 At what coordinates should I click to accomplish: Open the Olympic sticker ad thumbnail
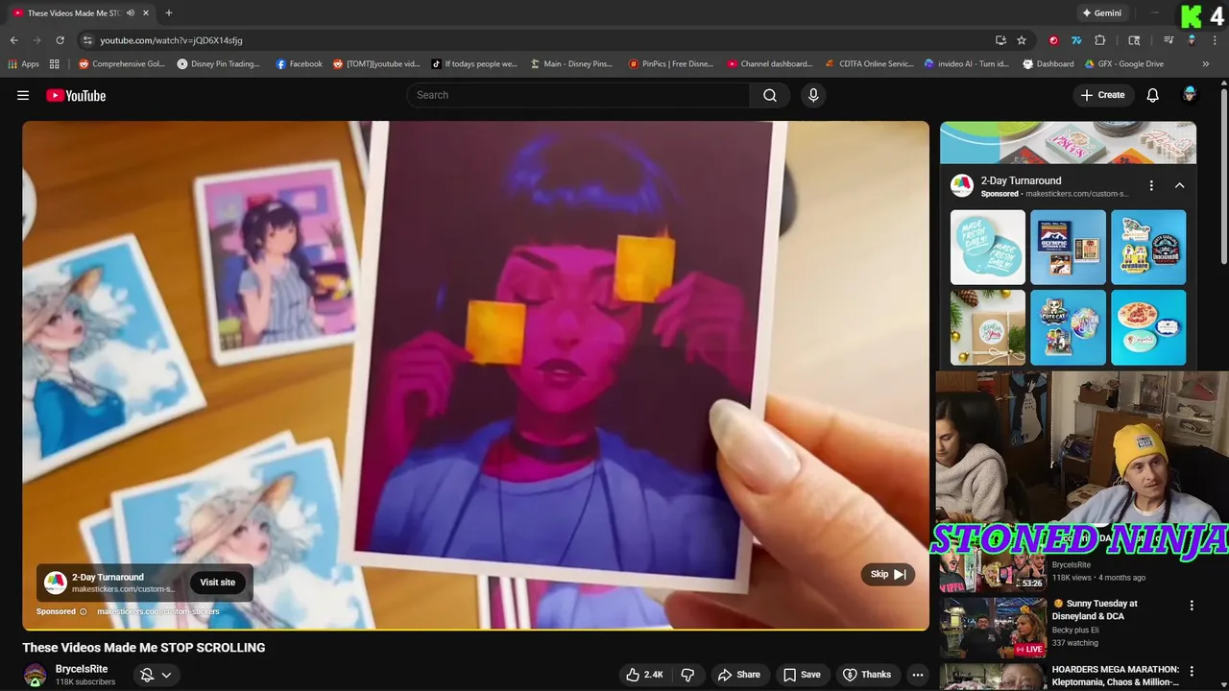(1068, 248)
